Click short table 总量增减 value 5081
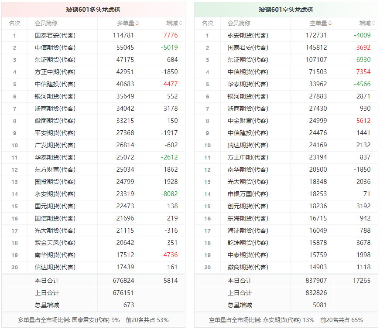 coord(320,305)
